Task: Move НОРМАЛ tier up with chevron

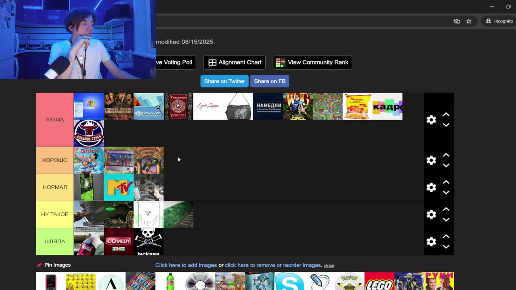Action: tap(446, 182)
